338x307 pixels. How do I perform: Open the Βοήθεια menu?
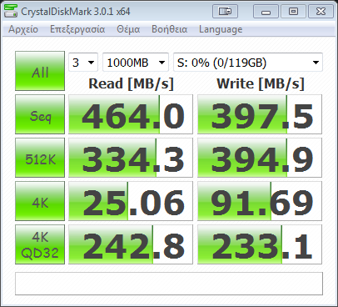pos(169,29)
